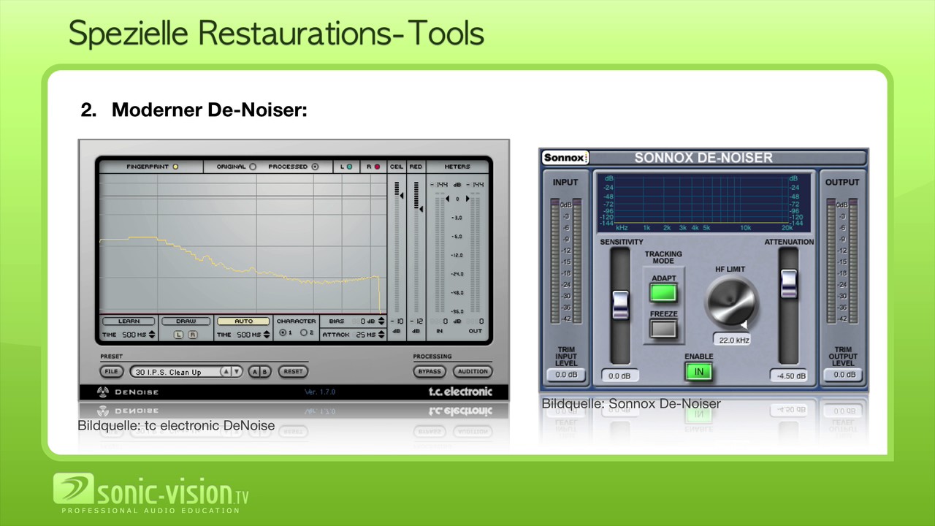This screenshot has height=526, width=935.
Task: Choose Character option 1
Action: [283, 333]
